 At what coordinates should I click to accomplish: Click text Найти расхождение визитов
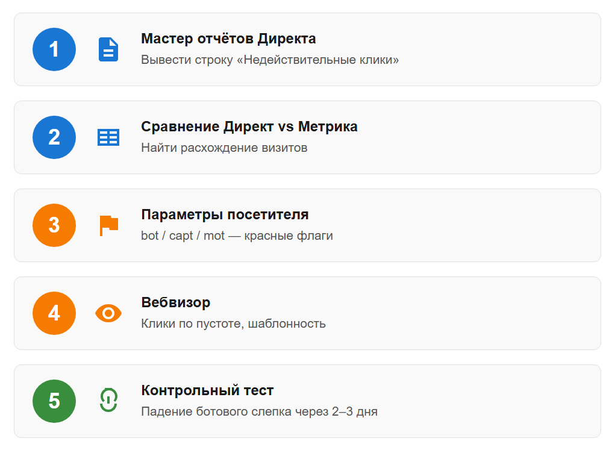tap(224, 148)
